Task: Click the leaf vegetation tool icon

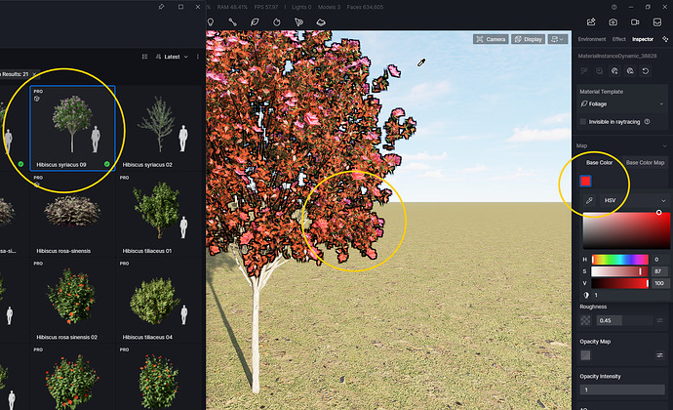Action: point(255,21)
